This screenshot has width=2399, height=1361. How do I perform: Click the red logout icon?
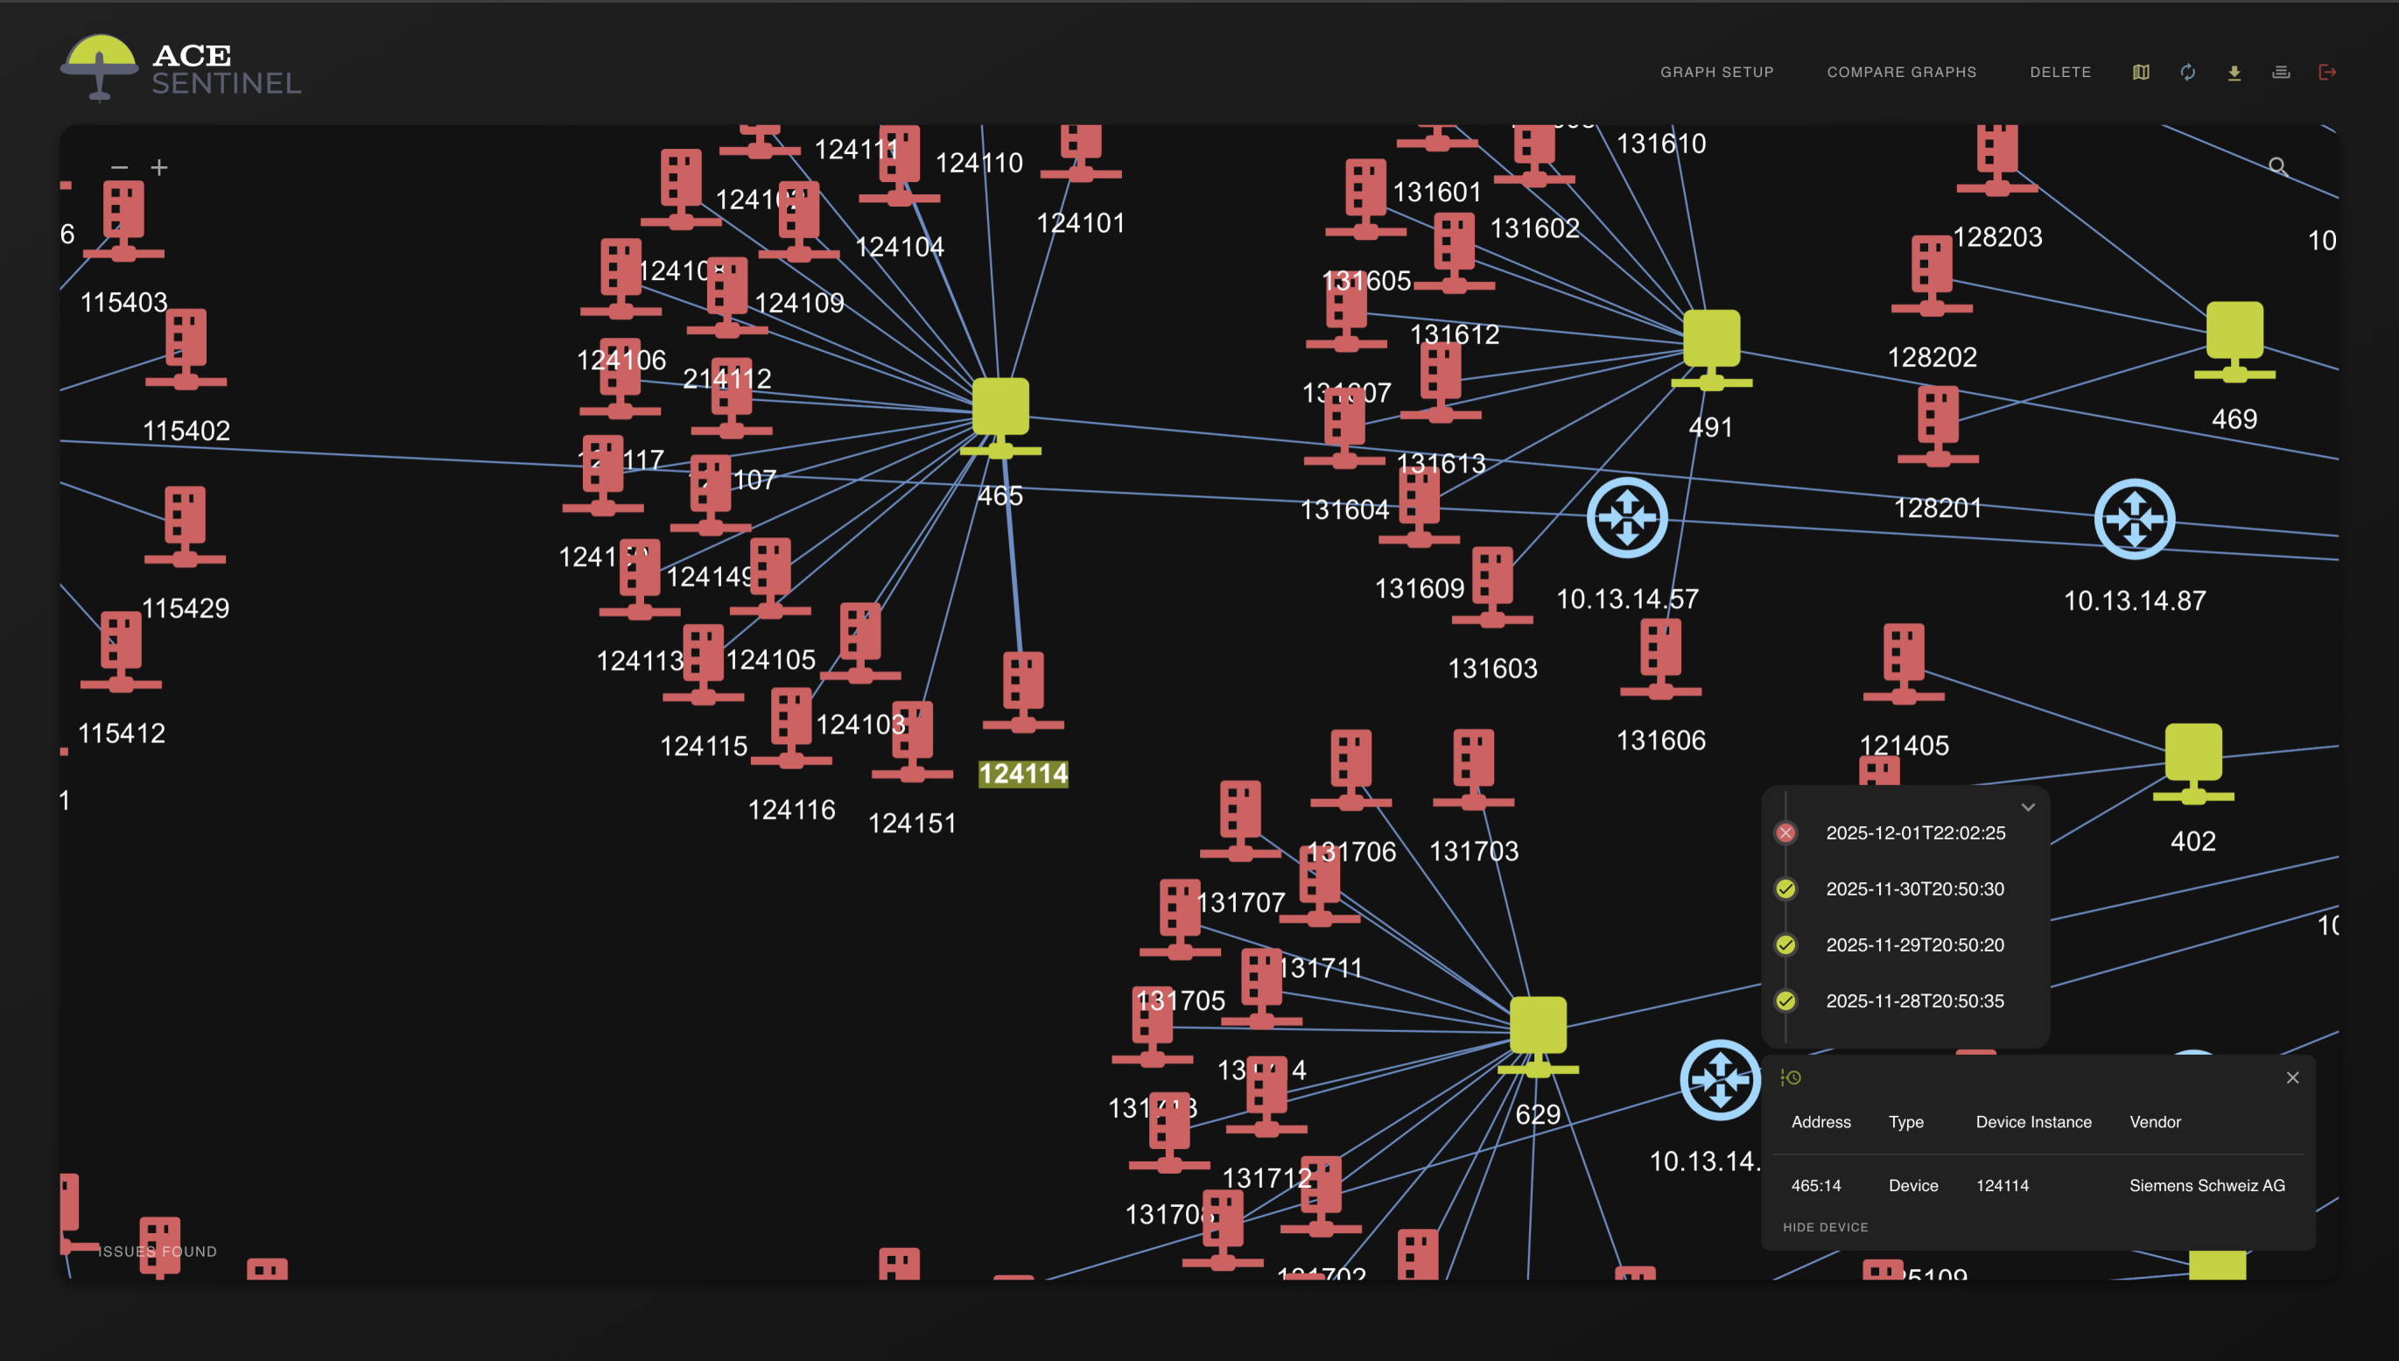tap(2327, 72)
